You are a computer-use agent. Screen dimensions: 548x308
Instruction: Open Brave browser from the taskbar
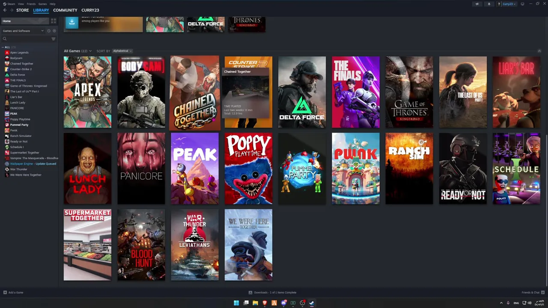(x=265, y=303)
